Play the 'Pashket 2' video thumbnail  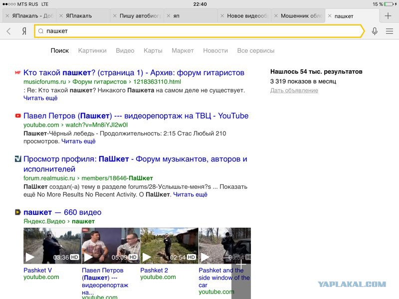click(x=169, y=246)
